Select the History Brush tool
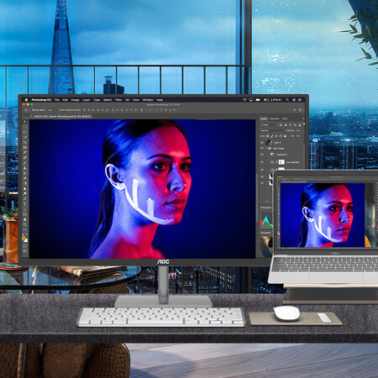Viewport: 378px width, 378px height. 25,173
